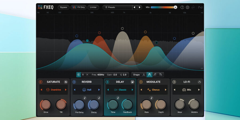Image resolution: width=240 pixels, height=120 pixels.
Task: Open the settings gear icon
Action: coord(187,7)
